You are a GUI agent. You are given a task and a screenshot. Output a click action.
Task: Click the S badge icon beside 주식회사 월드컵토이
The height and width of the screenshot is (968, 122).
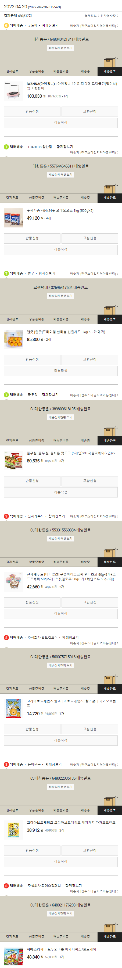(6, 638)
